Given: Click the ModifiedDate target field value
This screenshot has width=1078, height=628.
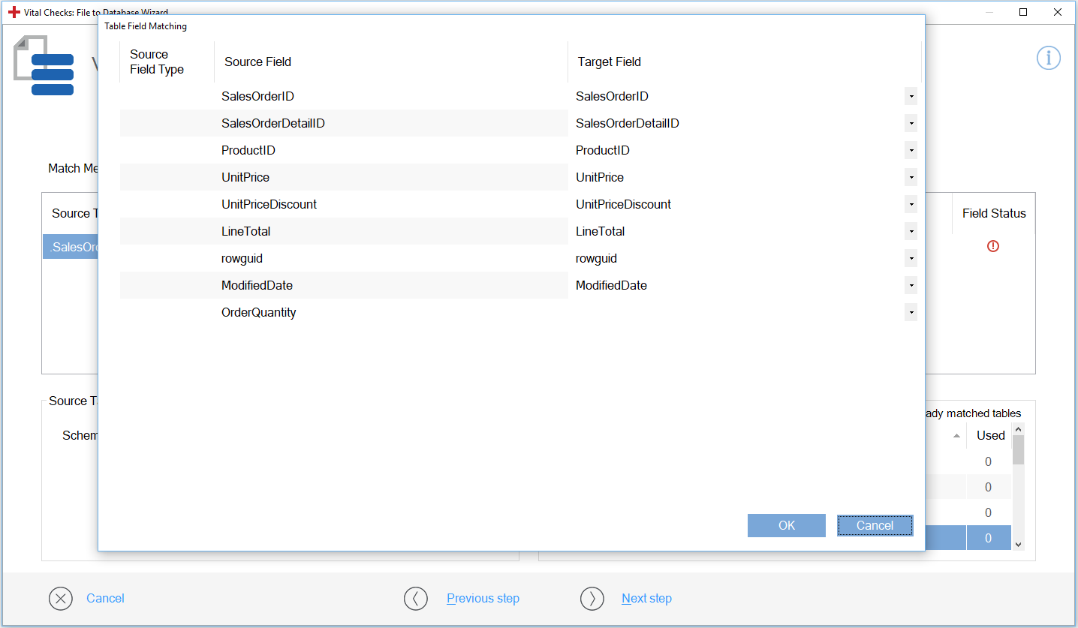Looking at the screenshot, I should (x=611, y=285).
